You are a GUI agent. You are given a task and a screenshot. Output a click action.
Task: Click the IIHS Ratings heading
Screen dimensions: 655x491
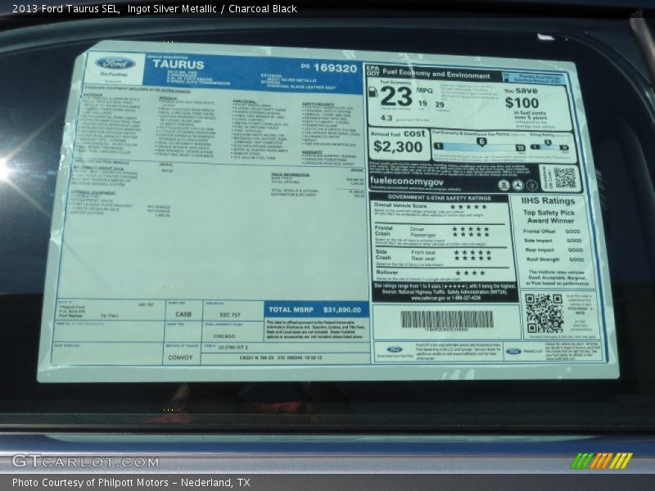click(547, 200)
